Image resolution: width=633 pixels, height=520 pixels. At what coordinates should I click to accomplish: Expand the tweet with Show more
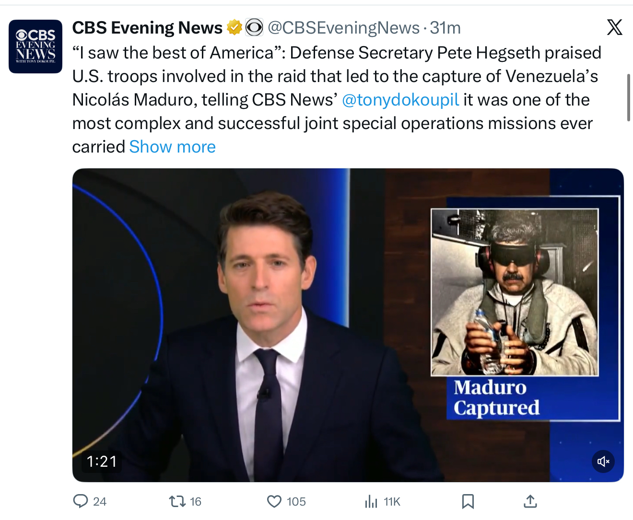172,147
